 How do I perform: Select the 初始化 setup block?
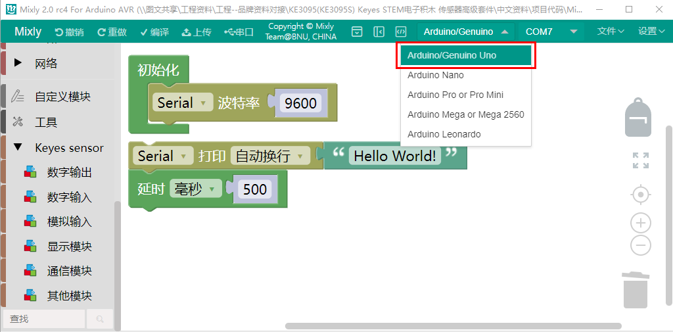158,70
